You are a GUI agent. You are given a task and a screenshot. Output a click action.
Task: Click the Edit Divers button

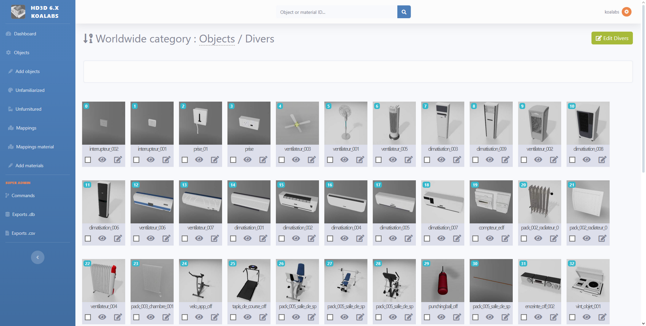pyautogui.click(x=612, y=38)
